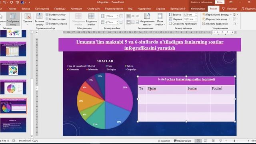Select Вставить справа insert right
The image size is (256, 144).
[56, 24]
